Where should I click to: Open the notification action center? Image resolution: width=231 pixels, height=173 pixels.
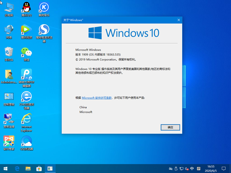pyautogui.click(x=224, y=169)
